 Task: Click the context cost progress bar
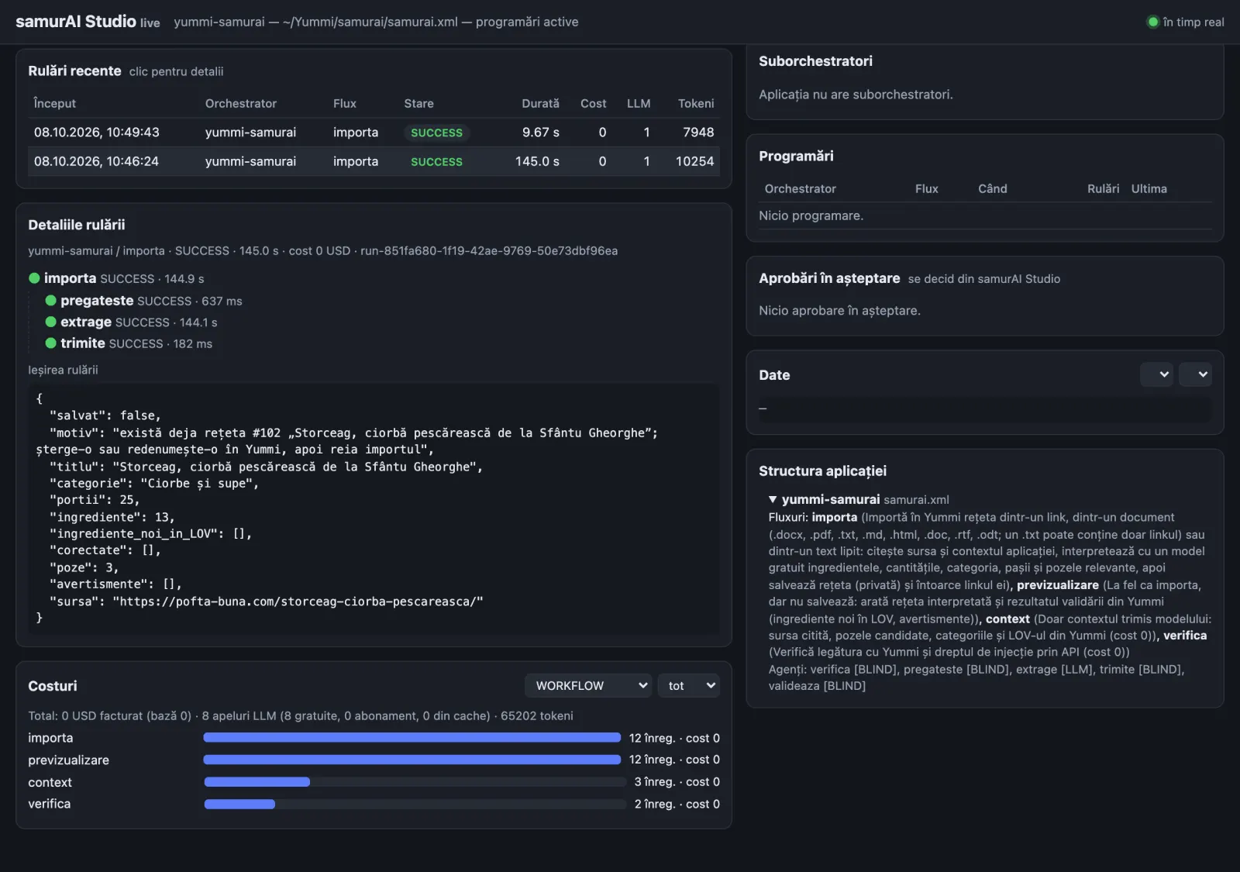415,782
